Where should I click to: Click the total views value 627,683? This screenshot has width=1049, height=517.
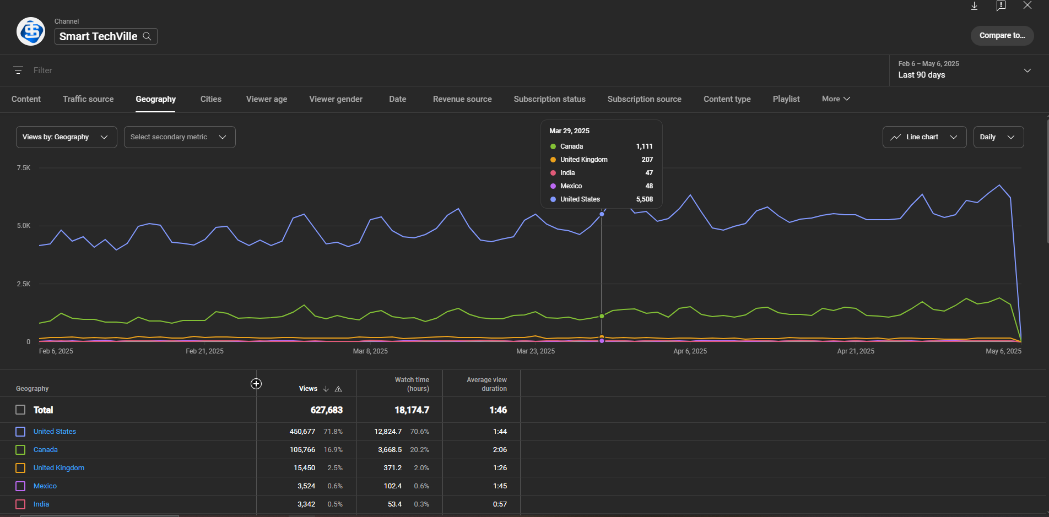(327, 410)
